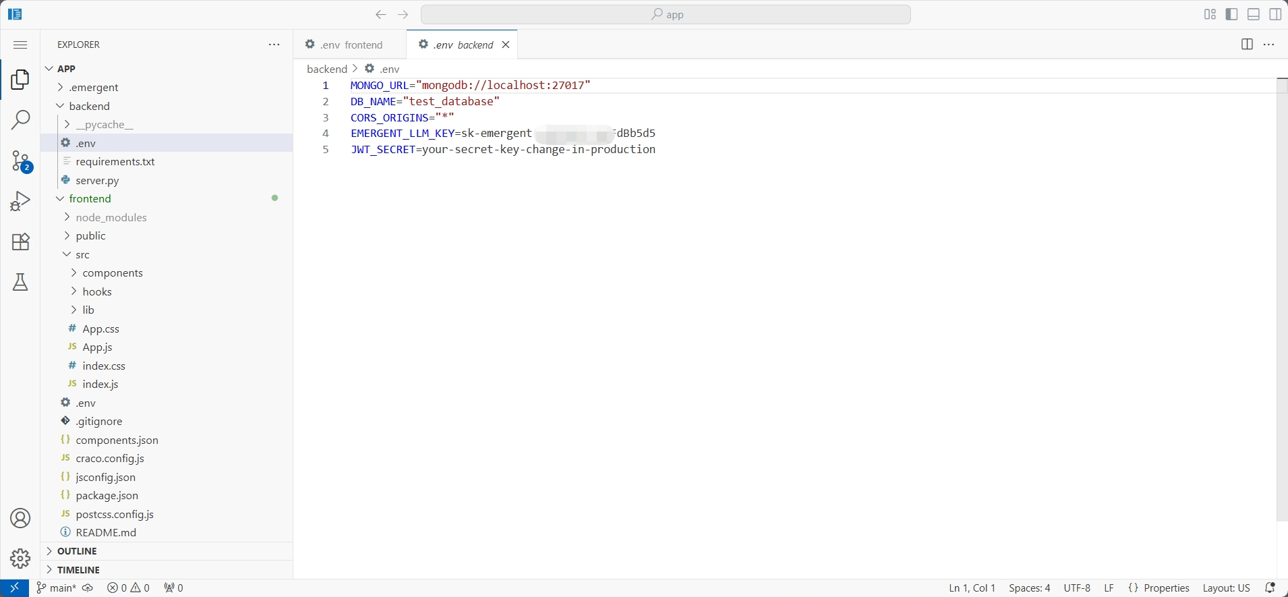The height and width of the screenshot is (597, 1288).
Task: Open Explorer Views and More Actions ellipsis
Action: coord(274,45)
